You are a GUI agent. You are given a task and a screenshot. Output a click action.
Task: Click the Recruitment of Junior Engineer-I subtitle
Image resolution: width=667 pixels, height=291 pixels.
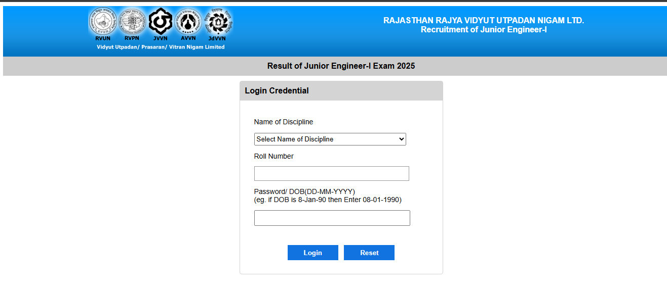484,30
